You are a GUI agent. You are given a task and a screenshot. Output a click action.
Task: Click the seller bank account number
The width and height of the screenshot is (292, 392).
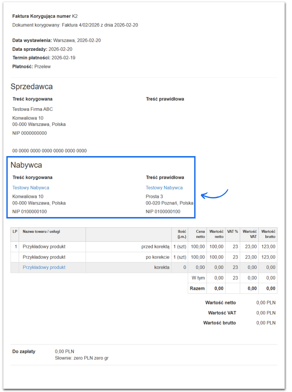(x=49, y=151)
